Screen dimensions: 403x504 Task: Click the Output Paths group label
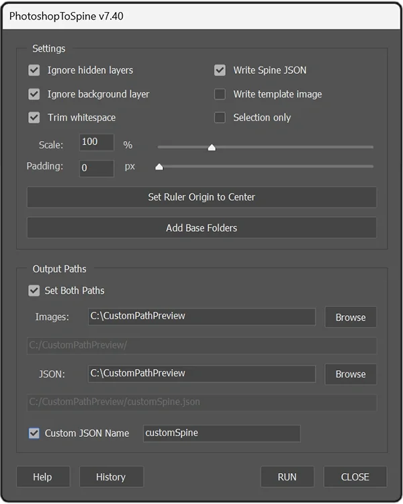click(60, 269)
